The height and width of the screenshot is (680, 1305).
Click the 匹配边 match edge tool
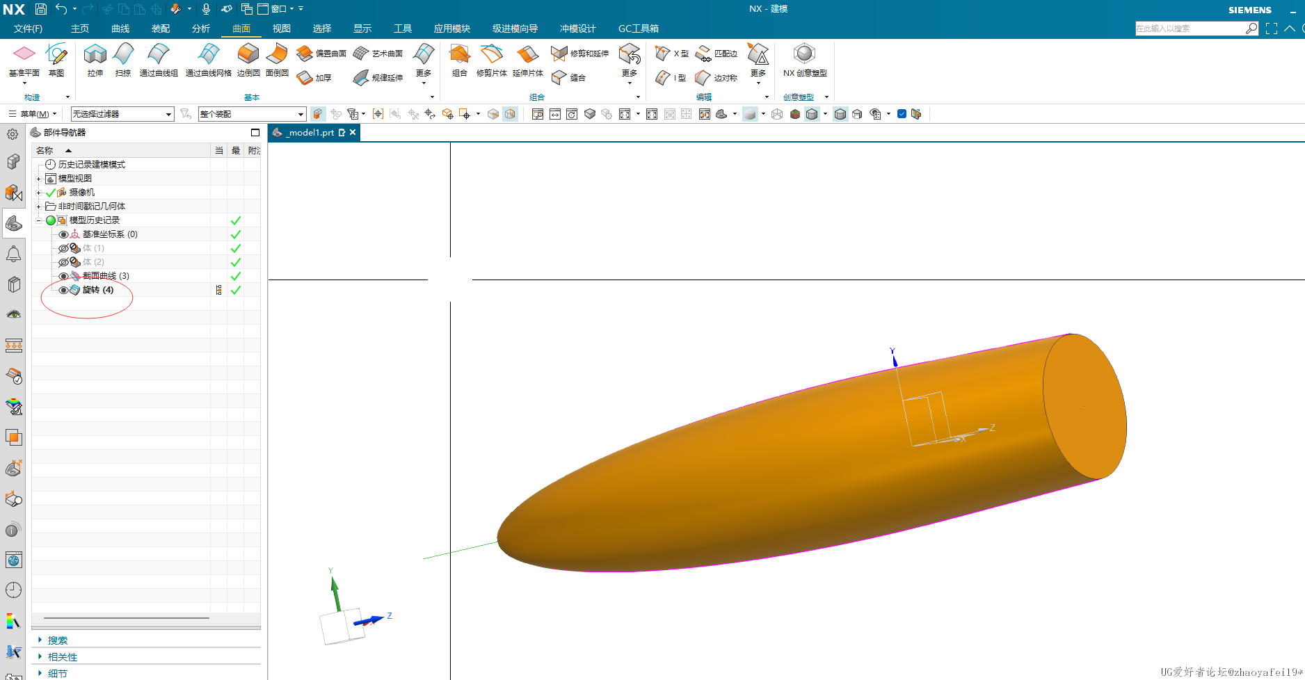coord(716,54)
